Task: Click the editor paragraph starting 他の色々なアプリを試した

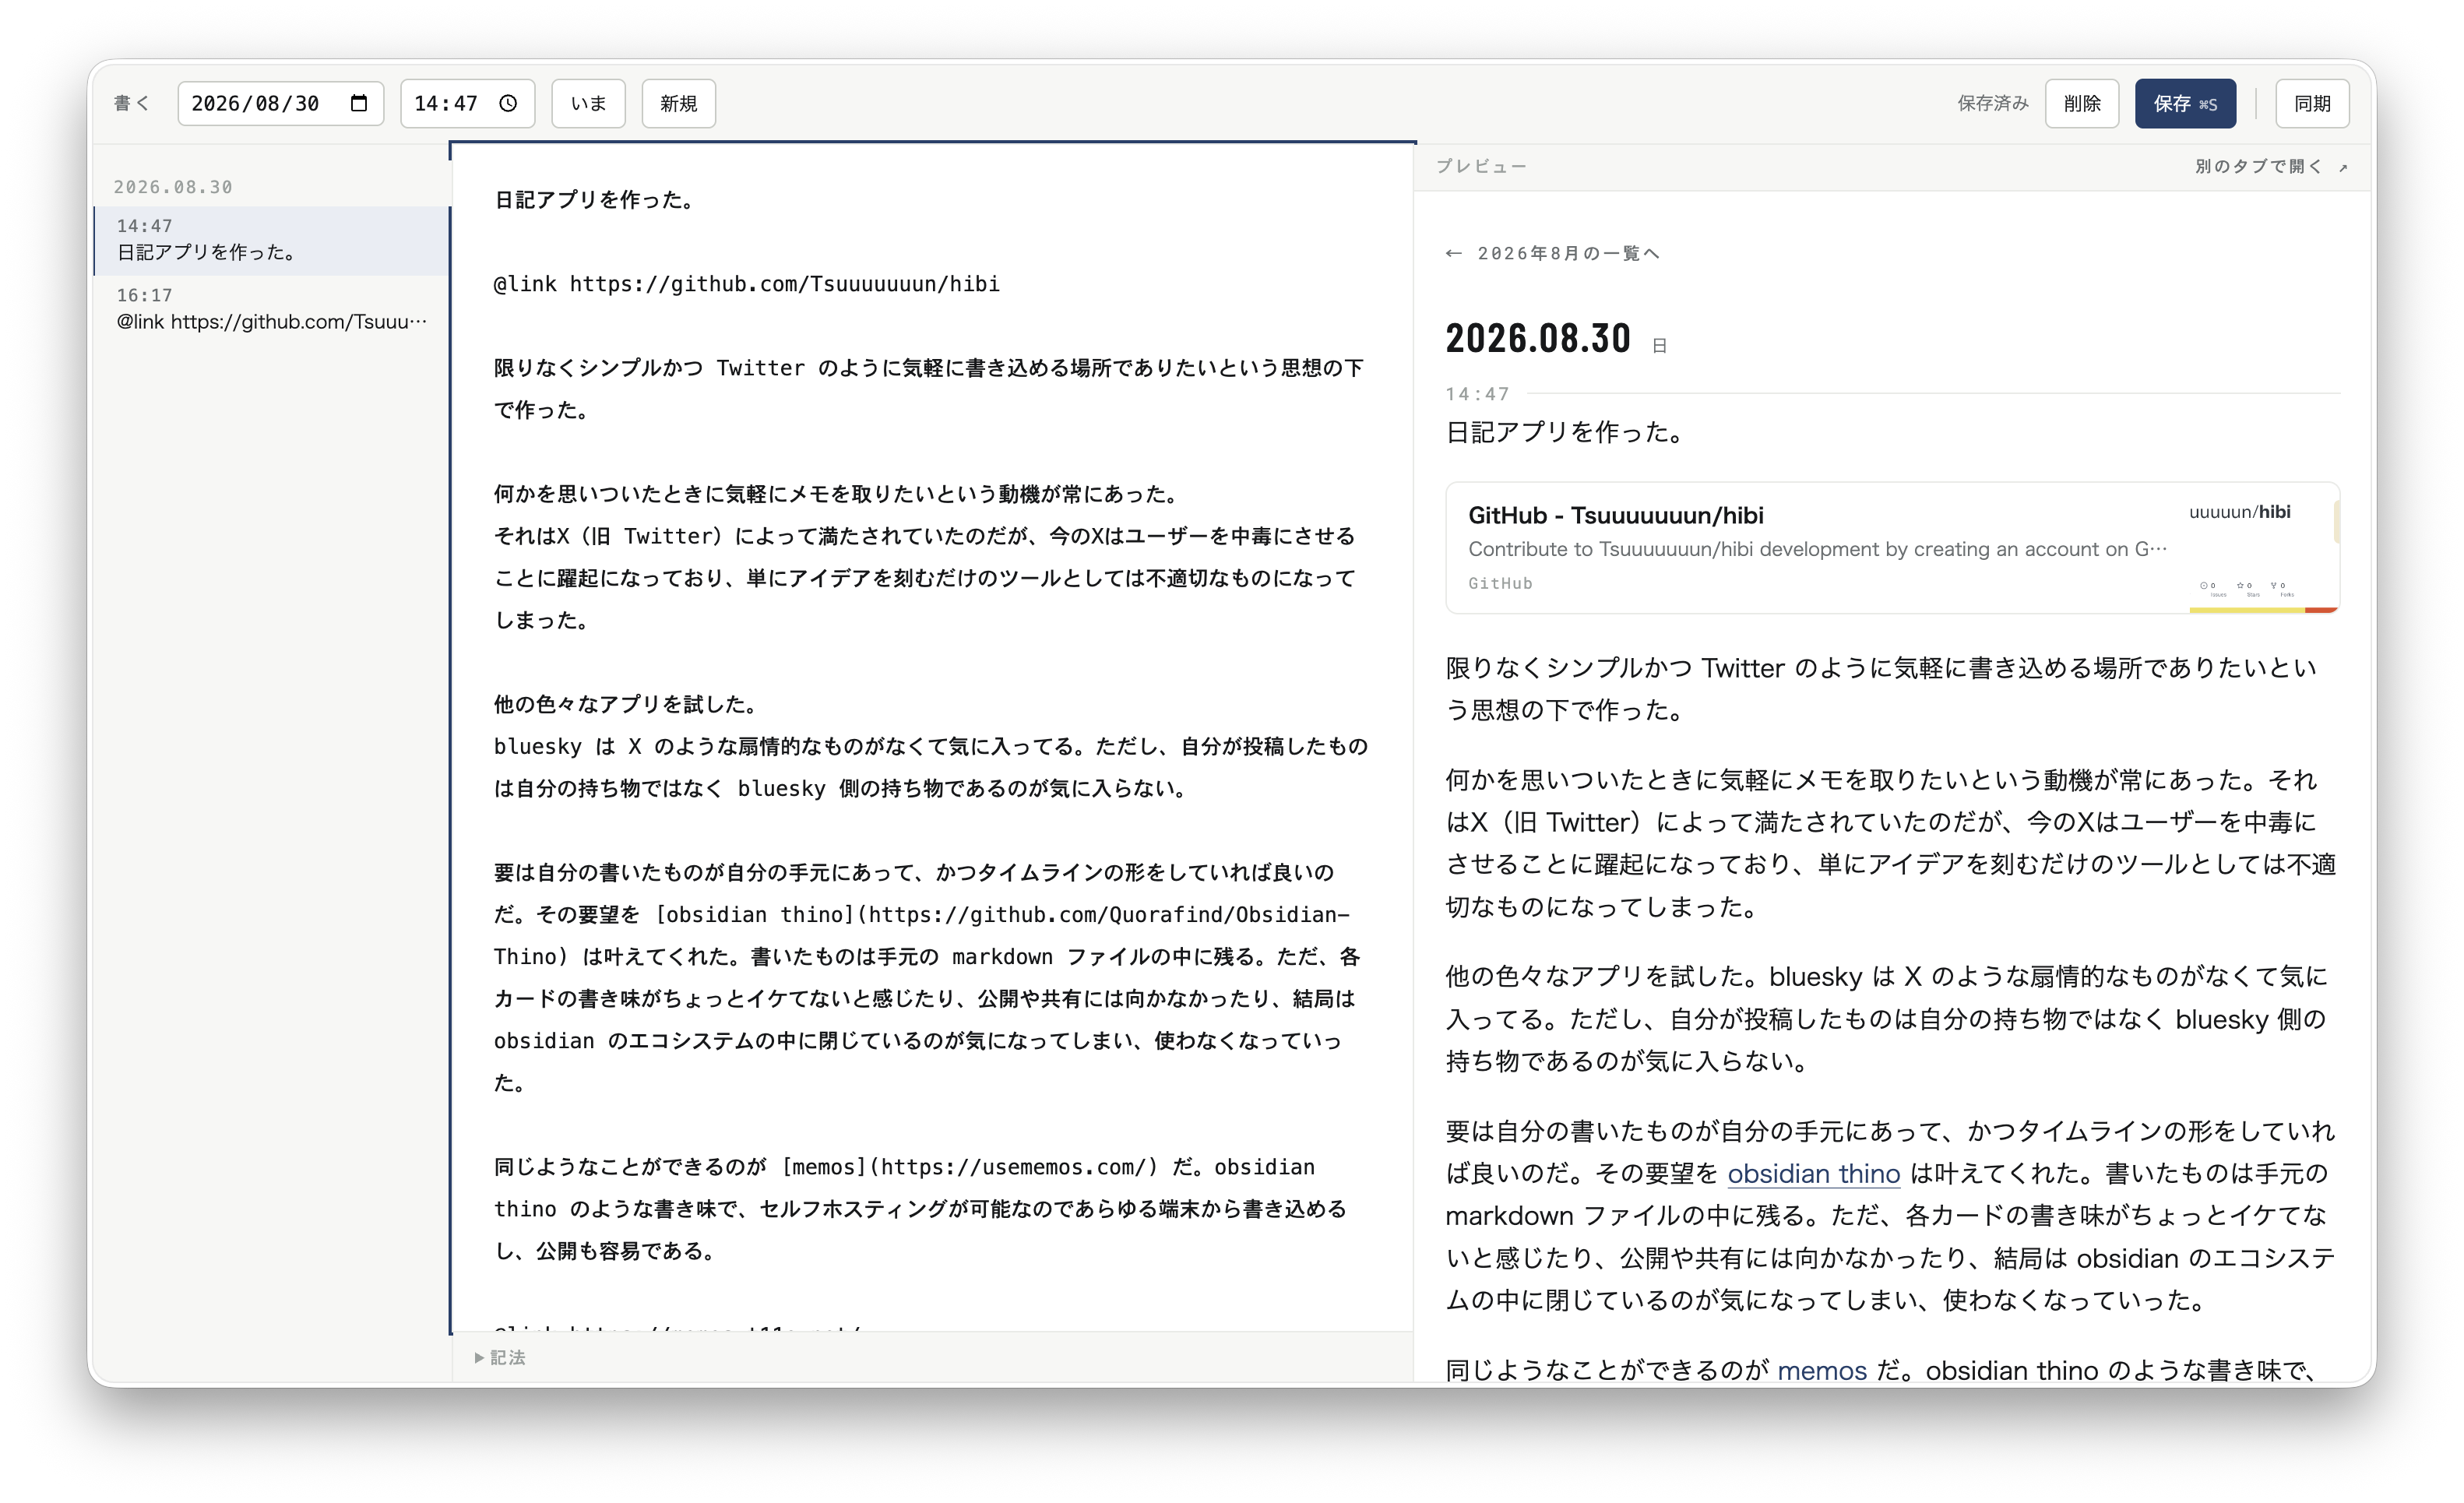Action: (x=930, y=746)
